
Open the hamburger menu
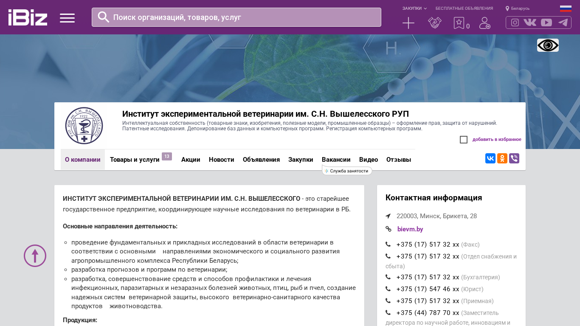[67, 18]
